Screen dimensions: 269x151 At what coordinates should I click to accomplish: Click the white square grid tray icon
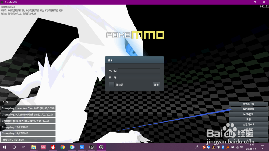pos(218,147)
